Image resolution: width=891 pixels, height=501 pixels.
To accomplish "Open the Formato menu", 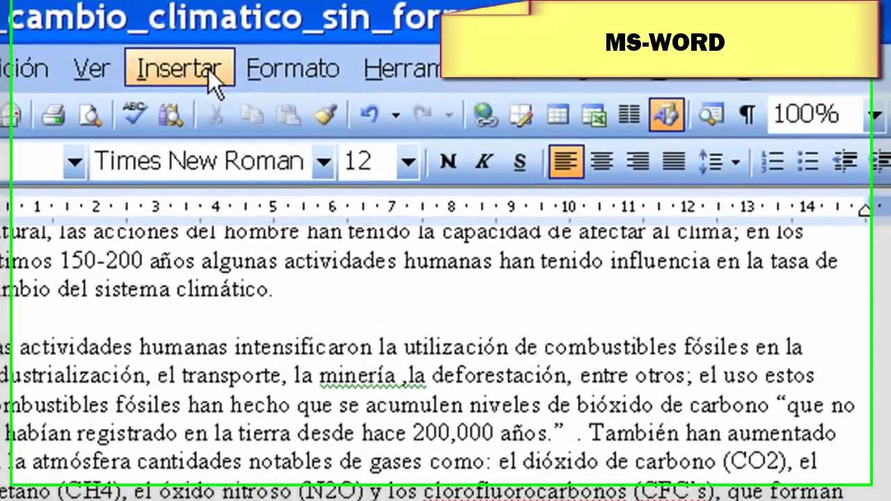I will tap(292, 68).
